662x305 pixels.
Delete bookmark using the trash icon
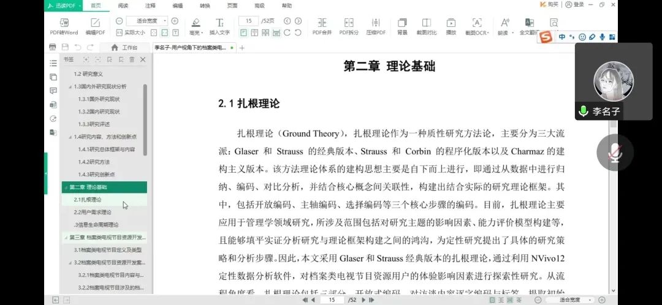coord(131,59)
